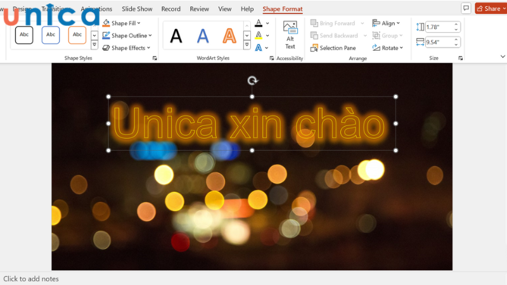Open the Selection Pane
Image resolution: width=507 pixels, height=285 pixels.
(333, 48)
